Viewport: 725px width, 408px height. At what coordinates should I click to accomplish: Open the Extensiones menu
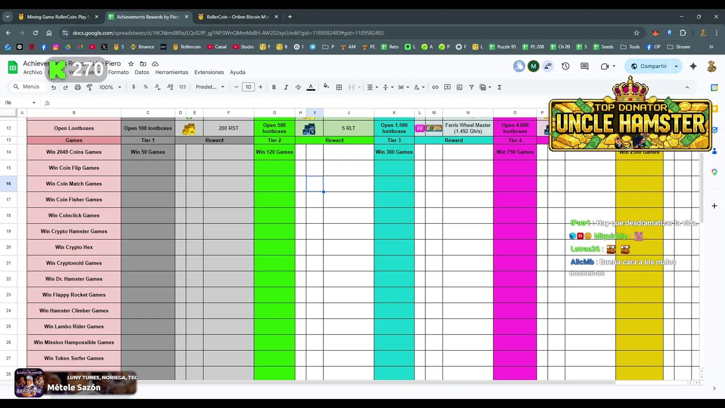point(209,73)
